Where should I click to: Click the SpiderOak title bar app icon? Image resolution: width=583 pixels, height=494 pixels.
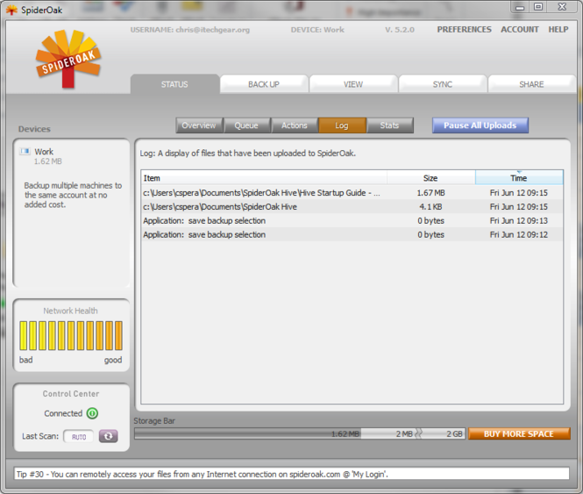(11, 10)
